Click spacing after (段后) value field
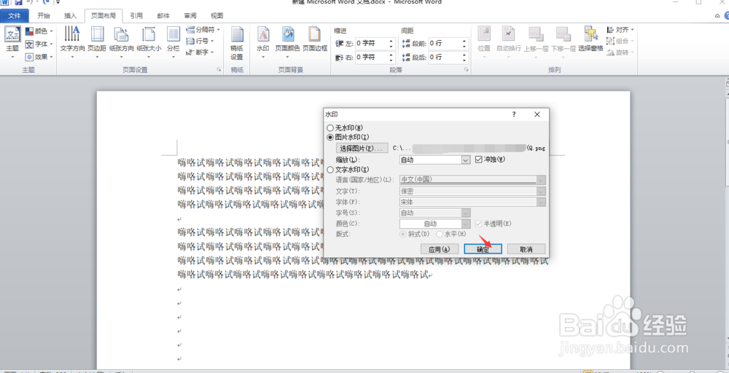Image resolution: width=729 pixels, height=373 pixels. pos(444,57)
